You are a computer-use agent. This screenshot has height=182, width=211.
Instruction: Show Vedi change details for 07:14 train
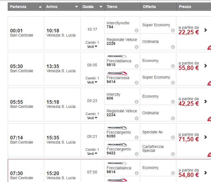point(92,154)
